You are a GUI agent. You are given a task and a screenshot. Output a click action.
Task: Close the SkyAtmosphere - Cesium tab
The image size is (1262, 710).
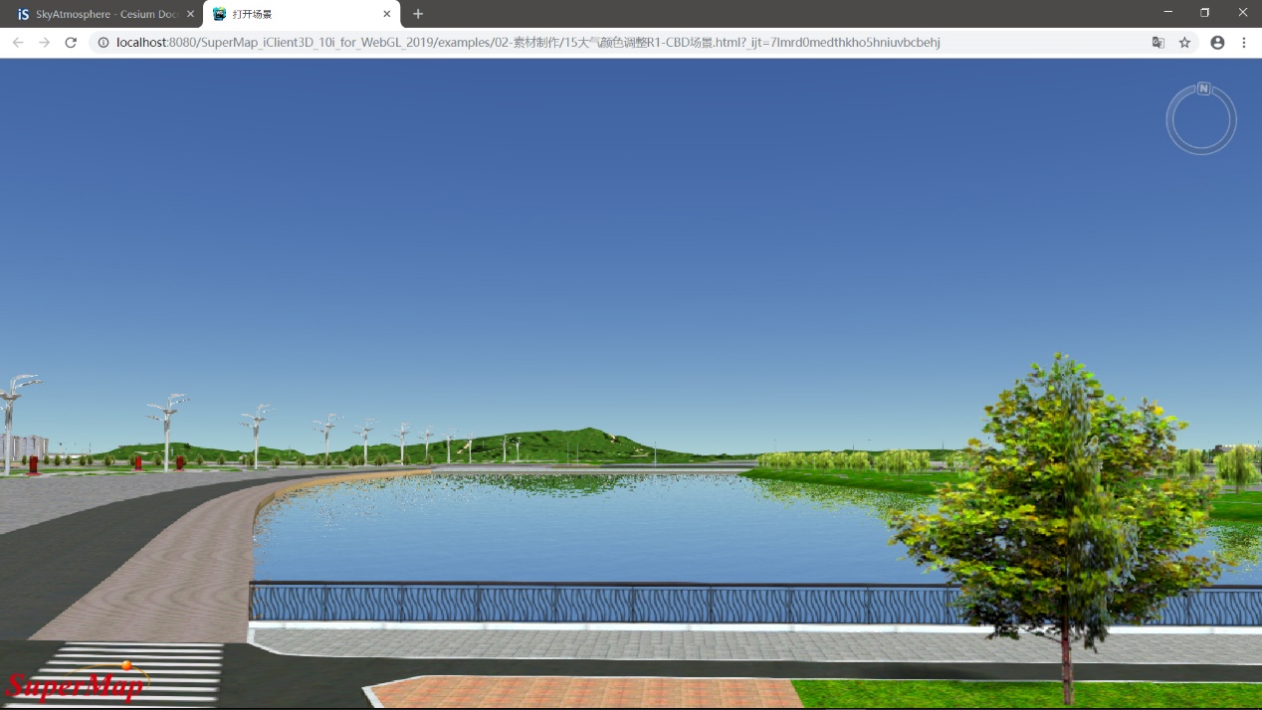190,14
